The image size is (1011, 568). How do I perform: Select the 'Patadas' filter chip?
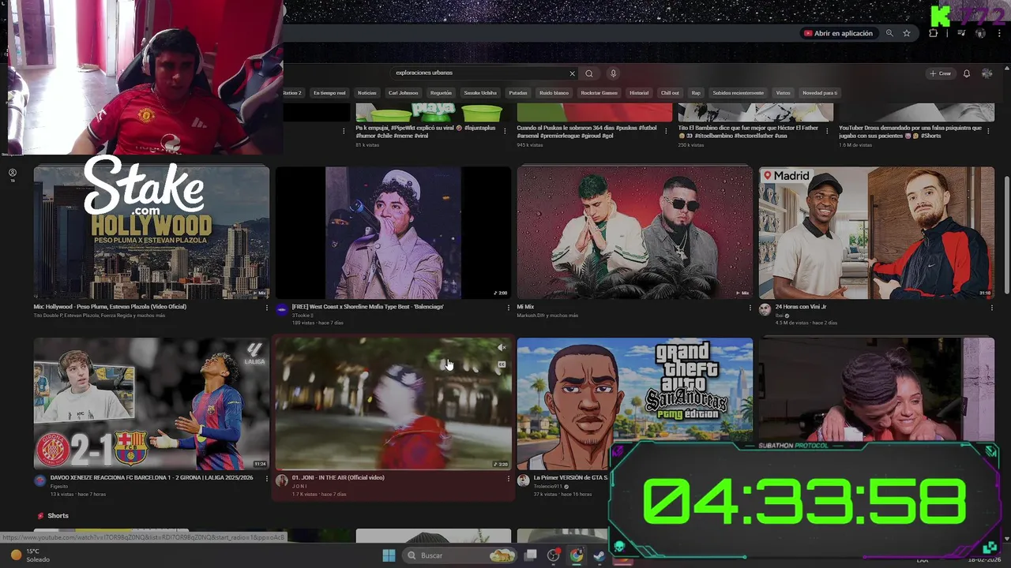pyautogui.click(x=518, y=92)
